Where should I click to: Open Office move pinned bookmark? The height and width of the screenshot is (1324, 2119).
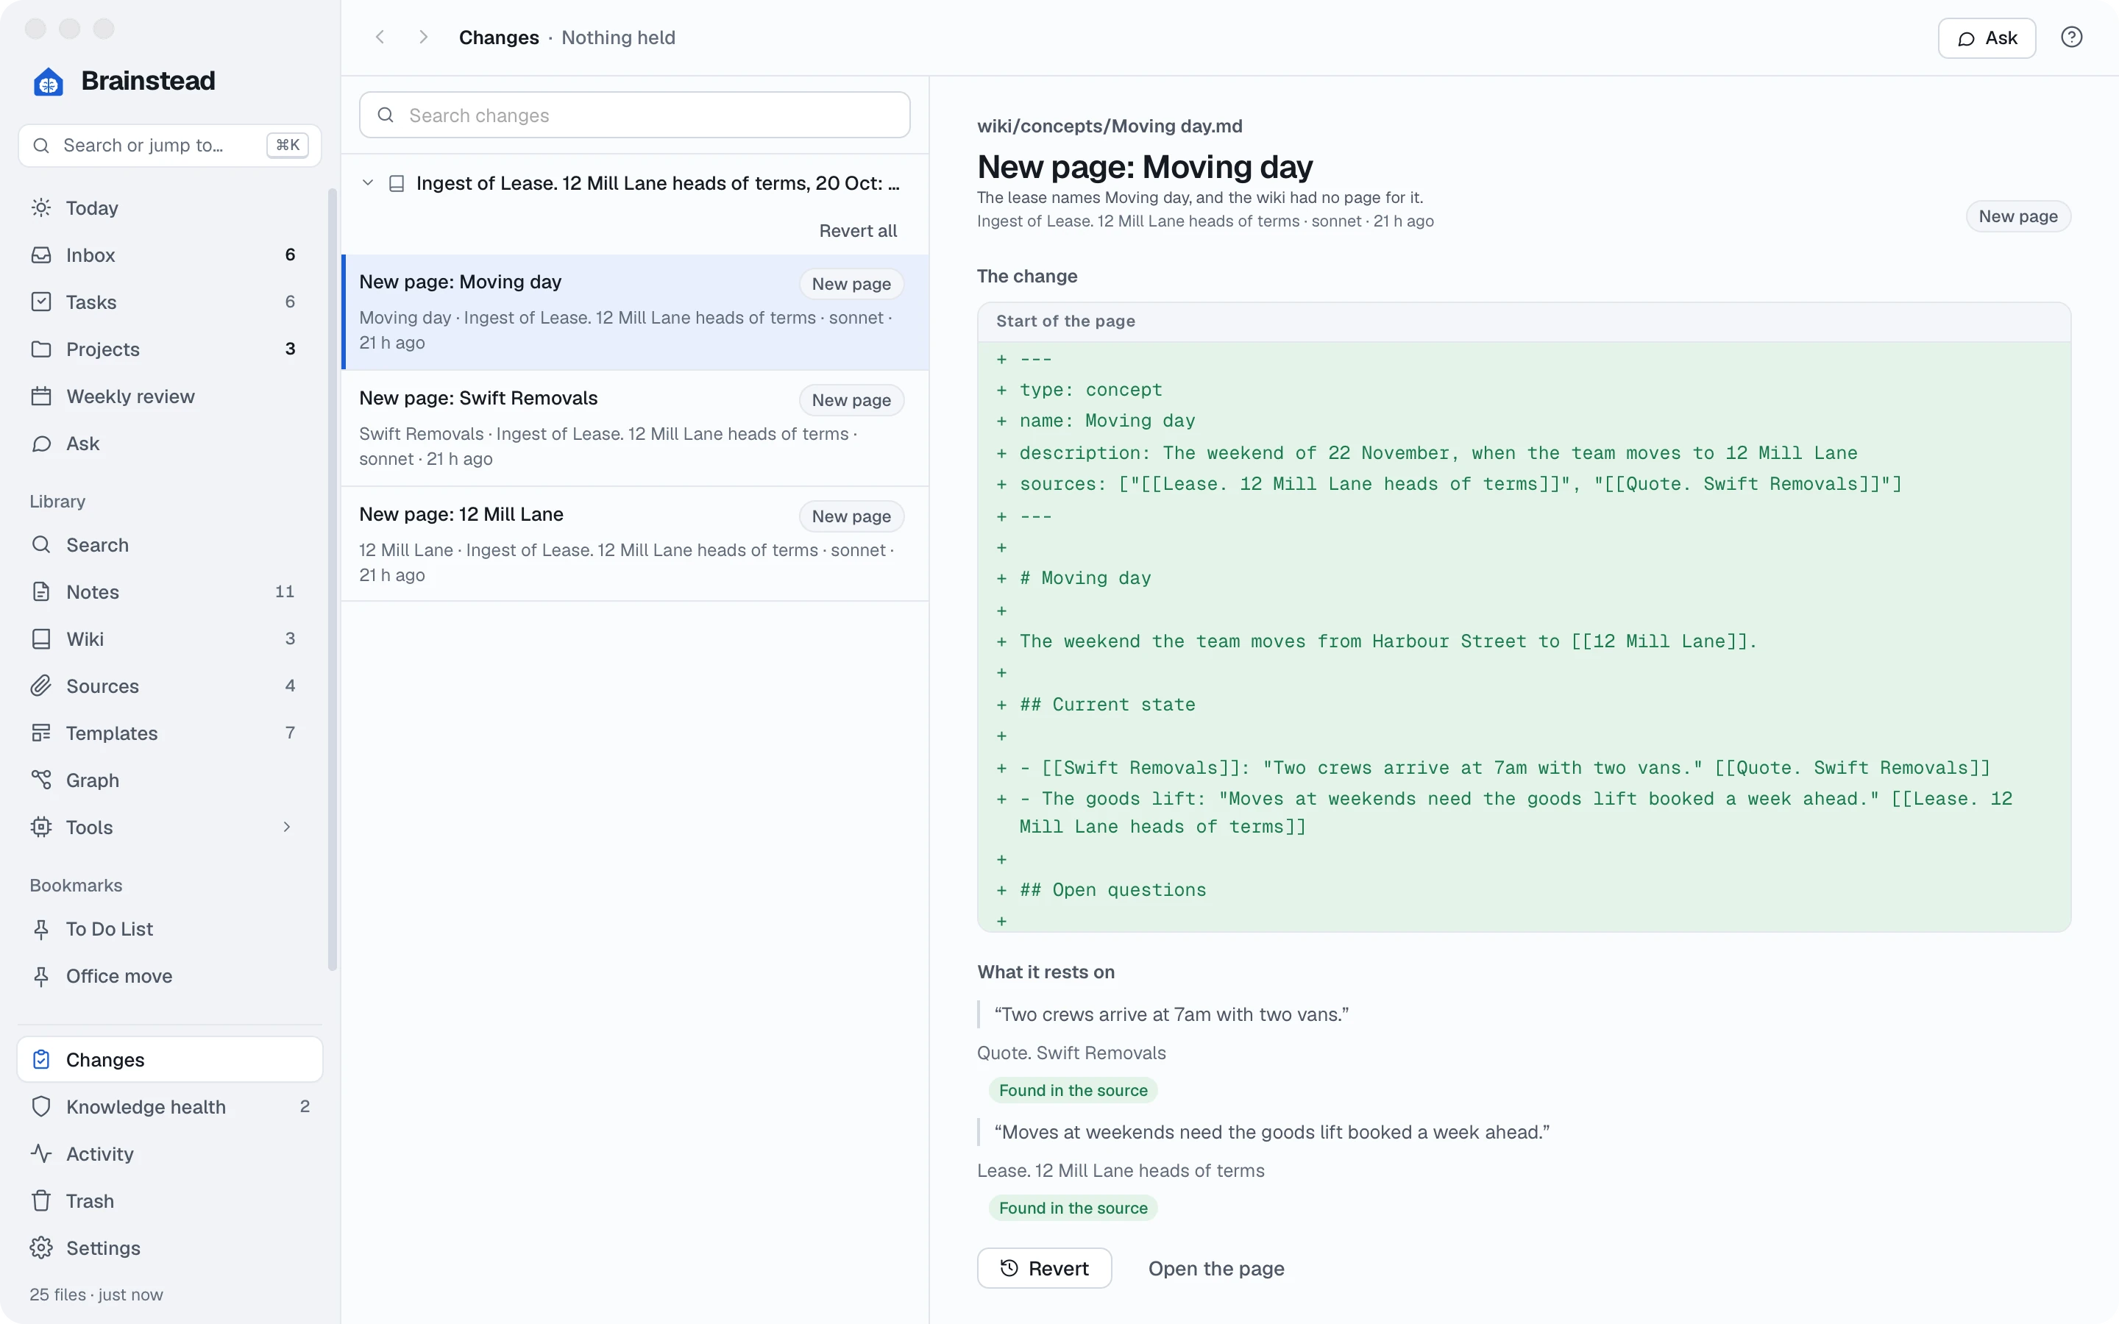tap(170, 976)
